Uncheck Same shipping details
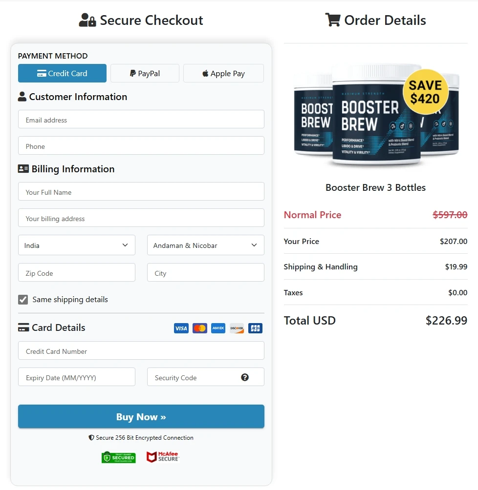The width and height of the screenshot is (478, 490). [x=23, y=299]
